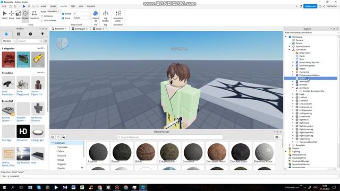Open Skype from the Windows taskbar
Screen dimensions: 340x191
39,187
